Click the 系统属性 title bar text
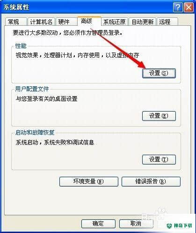Viewport: 196px width, 233px height. (16, 8)
